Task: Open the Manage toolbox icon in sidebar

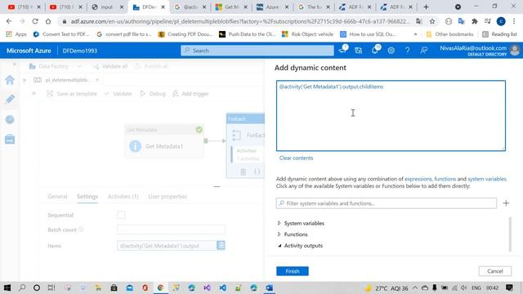Action: [10, 139]
